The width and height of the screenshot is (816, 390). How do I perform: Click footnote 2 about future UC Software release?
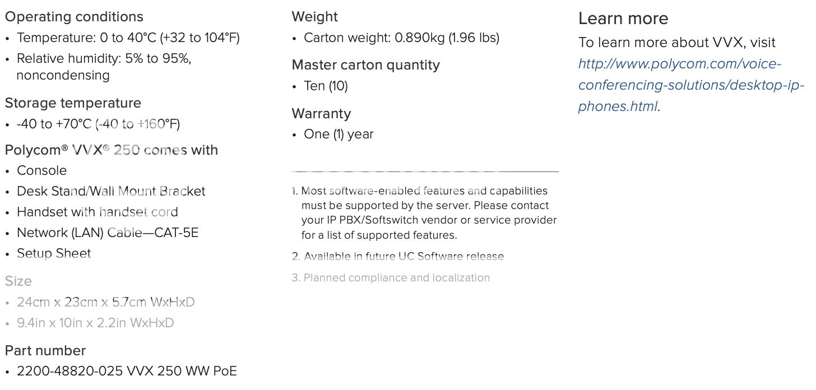point(398,257)
